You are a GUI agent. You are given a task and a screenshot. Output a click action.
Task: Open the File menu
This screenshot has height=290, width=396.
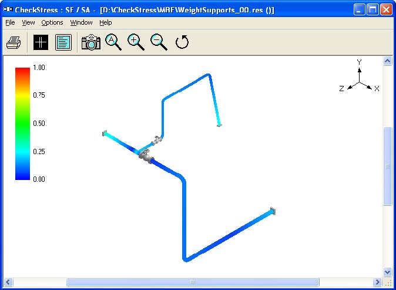click(10, 22)
